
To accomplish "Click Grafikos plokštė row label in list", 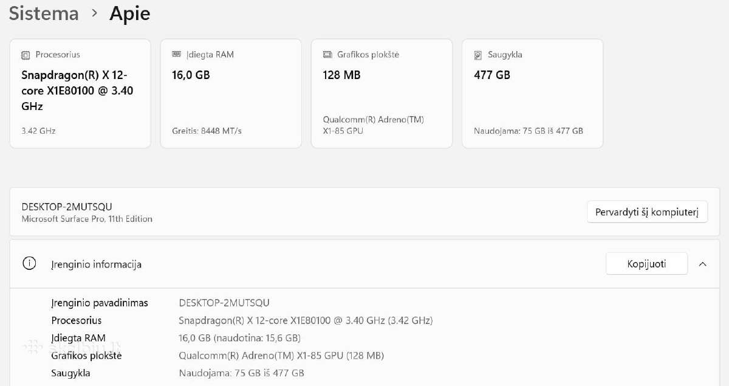I will tap(86, 356).
